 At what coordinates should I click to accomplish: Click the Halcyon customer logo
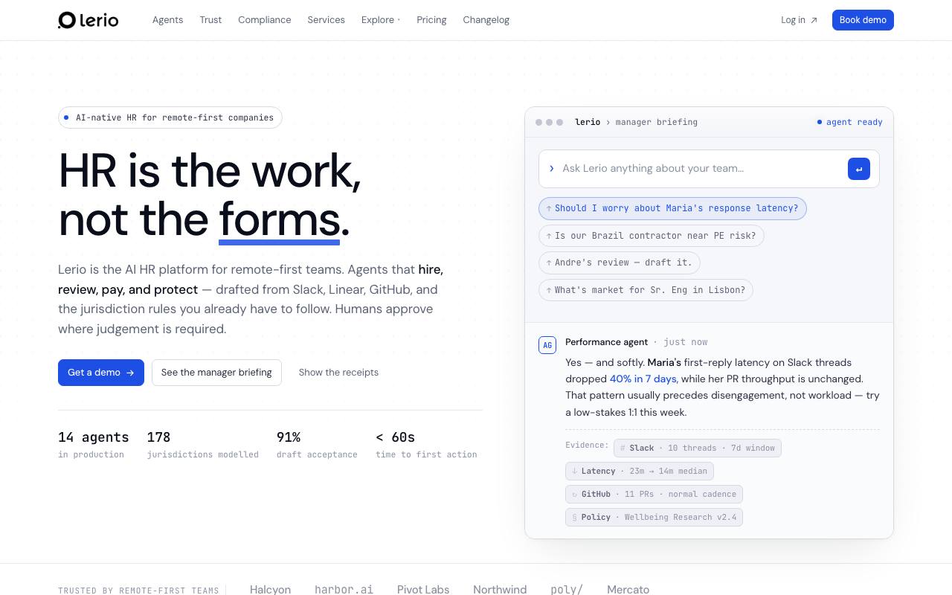tap(270, 589)
